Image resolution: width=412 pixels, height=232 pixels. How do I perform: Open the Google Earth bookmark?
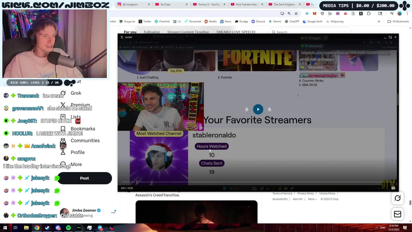coord(313,22)
